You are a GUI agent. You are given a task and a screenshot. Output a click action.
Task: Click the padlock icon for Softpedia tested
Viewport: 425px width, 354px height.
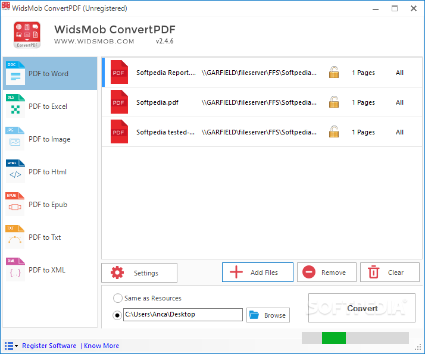(x=334, y=132)
